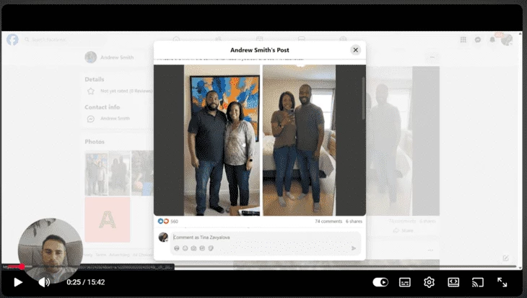Open the 74 comments link

[x=328, y=222]
